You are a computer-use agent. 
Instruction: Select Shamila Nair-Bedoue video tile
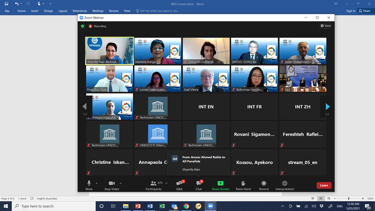110,51
